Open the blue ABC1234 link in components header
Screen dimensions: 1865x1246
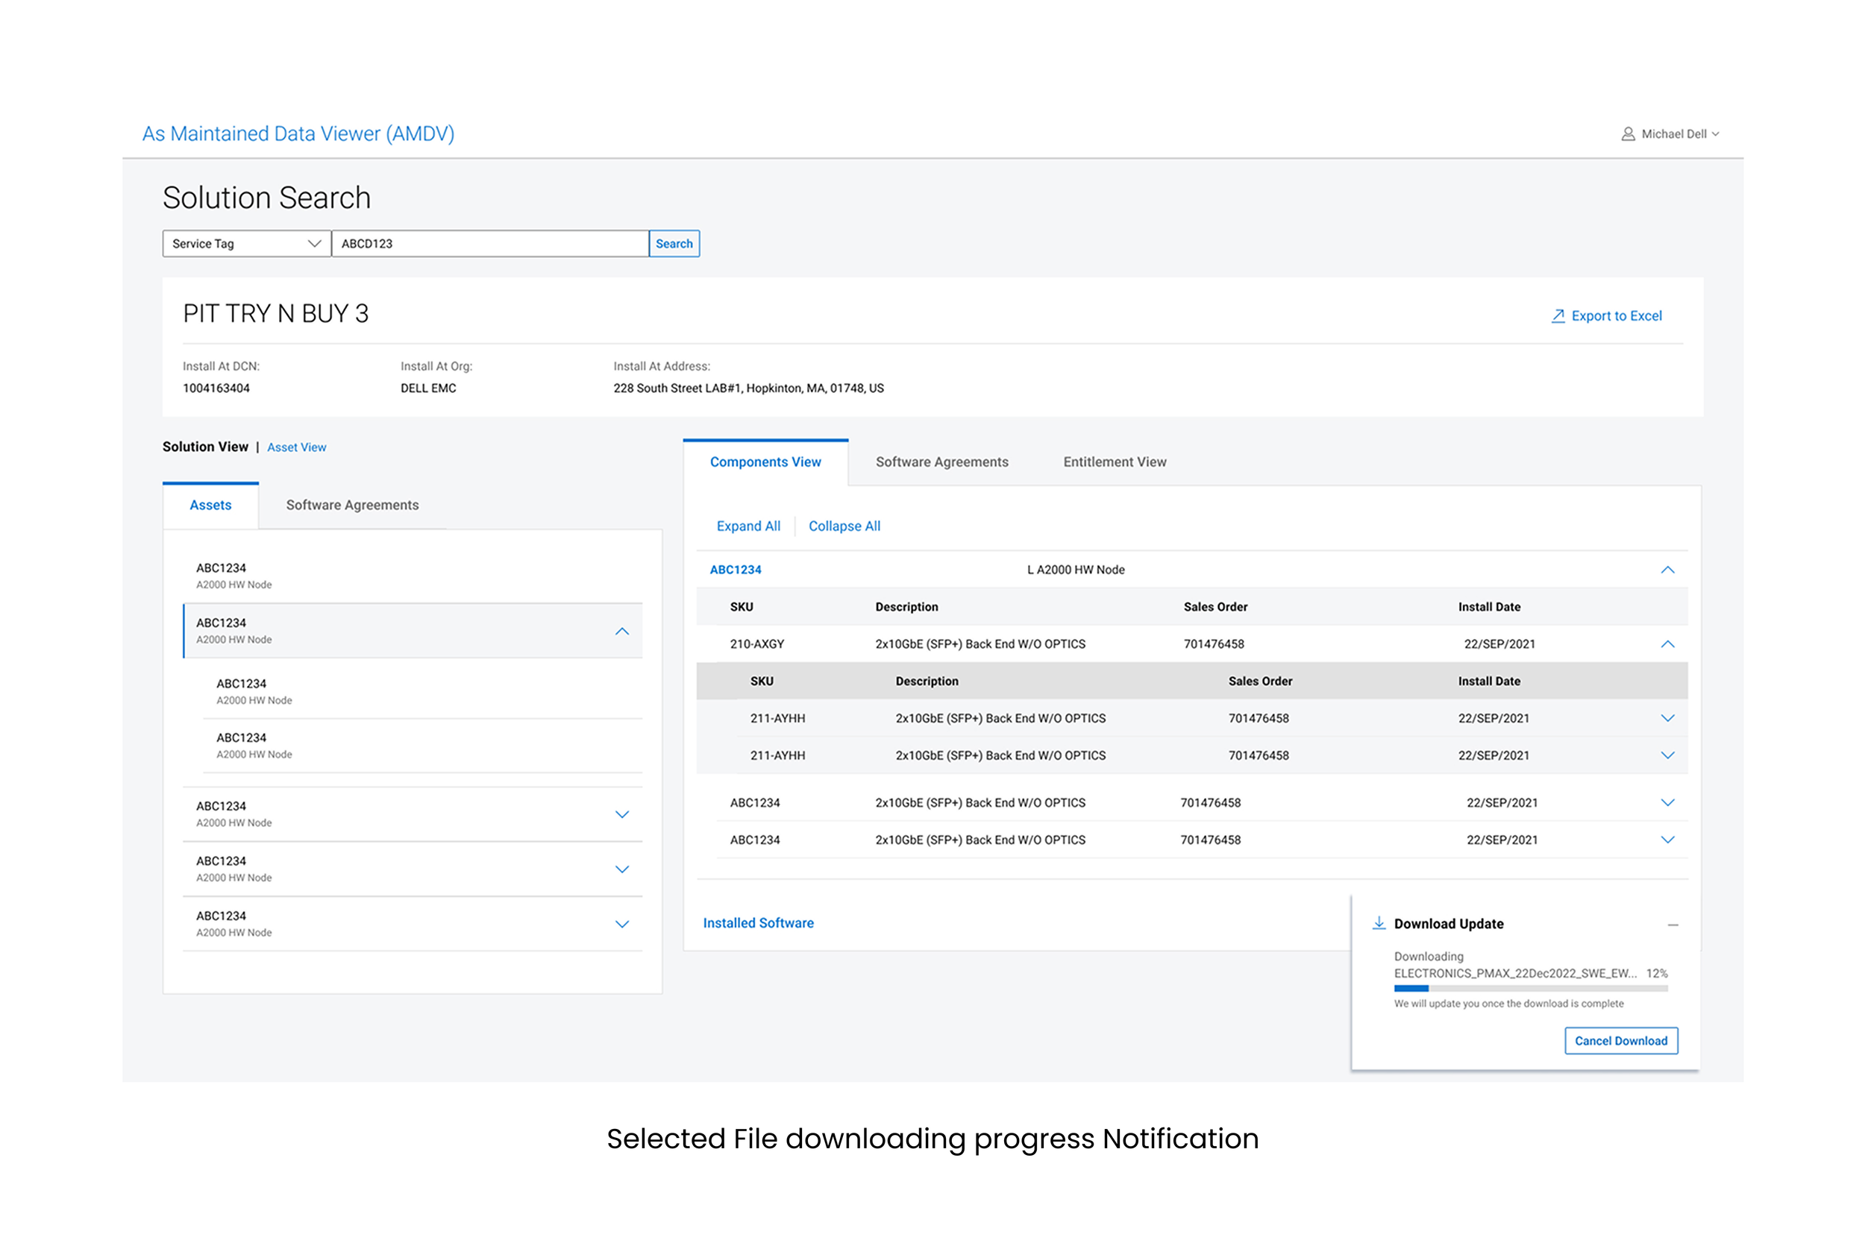pyautogui.click(x=736, y=570)
